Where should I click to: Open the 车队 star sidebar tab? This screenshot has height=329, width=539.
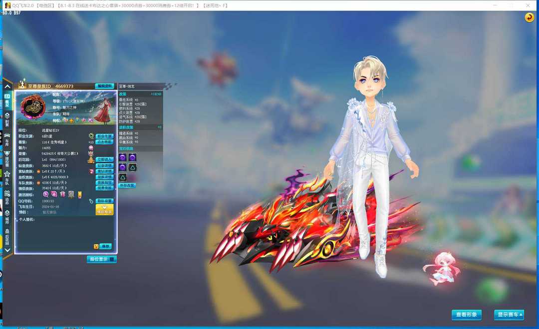7,176
